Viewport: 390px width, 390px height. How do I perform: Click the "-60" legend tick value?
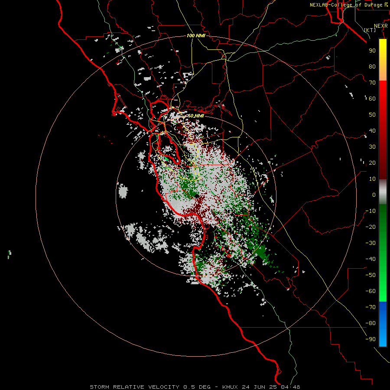[370, 291]
